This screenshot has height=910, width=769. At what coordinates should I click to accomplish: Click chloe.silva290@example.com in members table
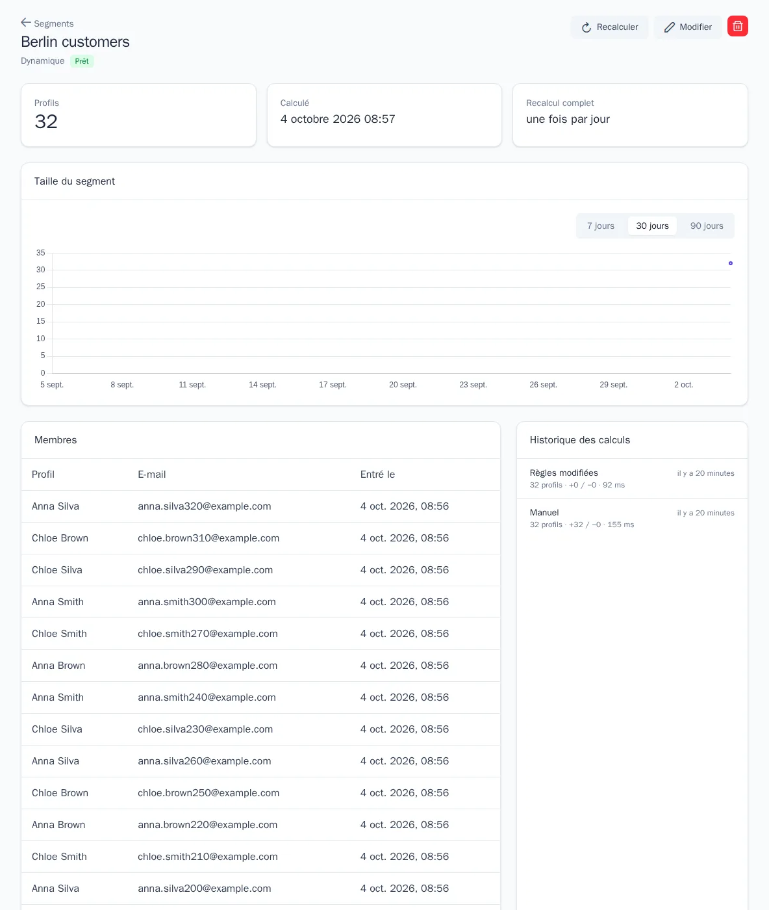point(205,570)
